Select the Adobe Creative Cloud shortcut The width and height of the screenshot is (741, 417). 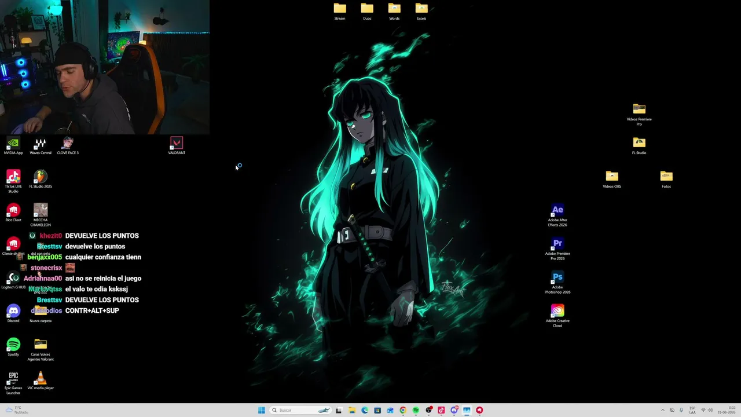(x=557, y=316)
